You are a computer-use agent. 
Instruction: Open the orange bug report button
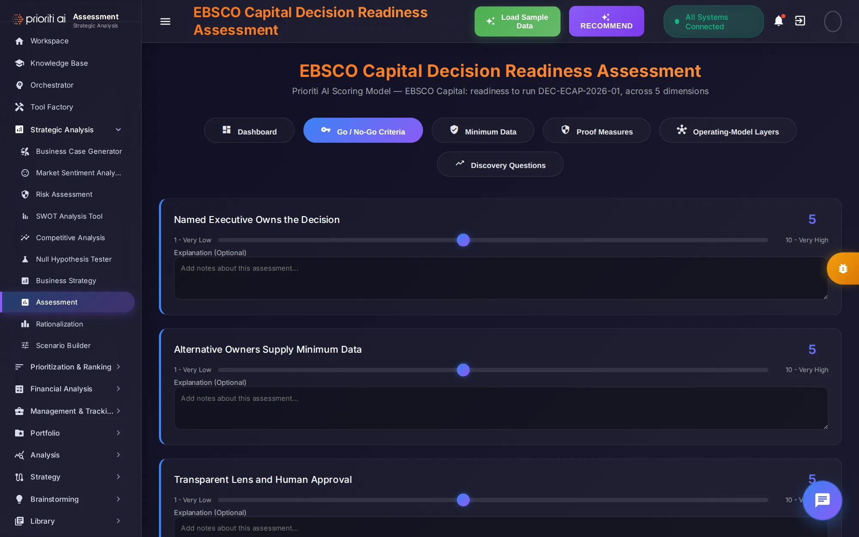point(843,268)
